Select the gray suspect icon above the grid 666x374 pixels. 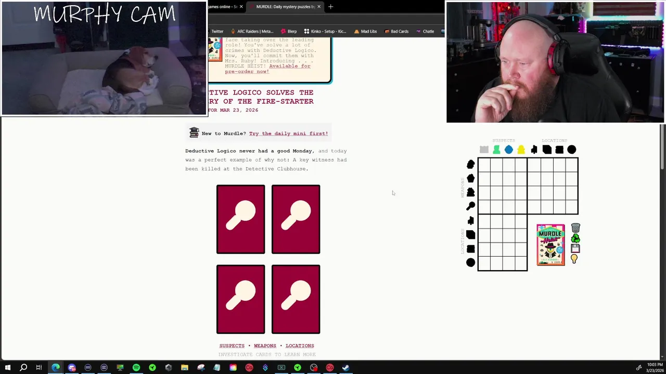(484, 150)
